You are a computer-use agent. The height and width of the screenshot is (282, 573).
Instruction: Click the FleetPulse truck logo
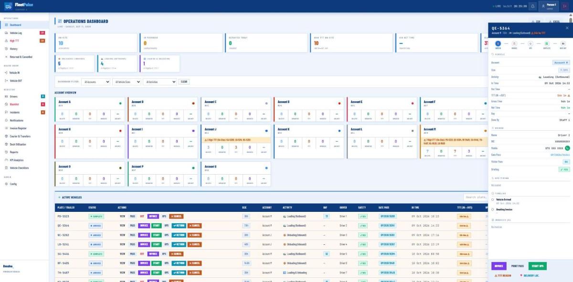[x=8, y=6]
